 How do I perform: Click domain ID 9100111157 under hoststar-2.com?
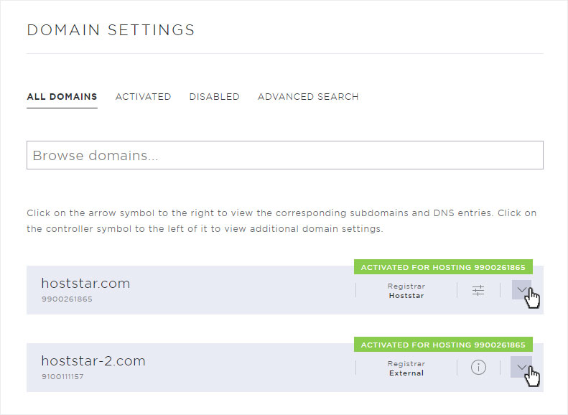pyautogui.click(x=62, y=377)
